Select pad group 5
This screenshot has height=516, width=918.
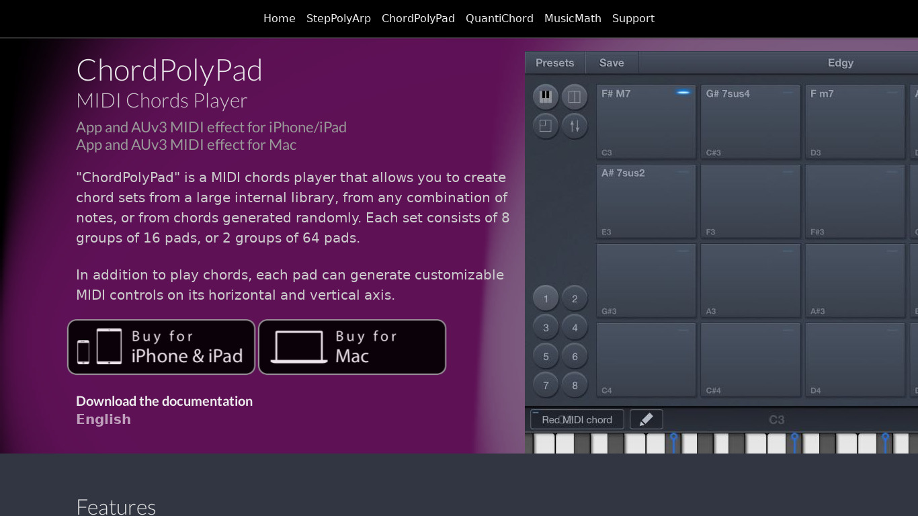pyautogui.click(x=546, y=356)
